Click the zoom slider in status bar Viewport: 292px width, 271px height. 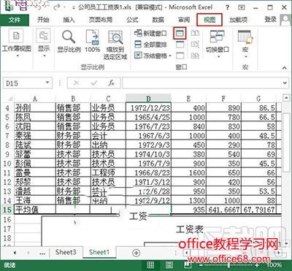tap(228, 265)
